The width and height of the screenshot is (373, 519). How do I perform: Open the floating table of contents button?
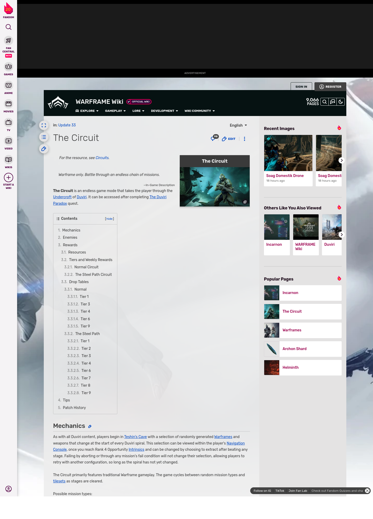pyautogui.click(x=44, y=137)
